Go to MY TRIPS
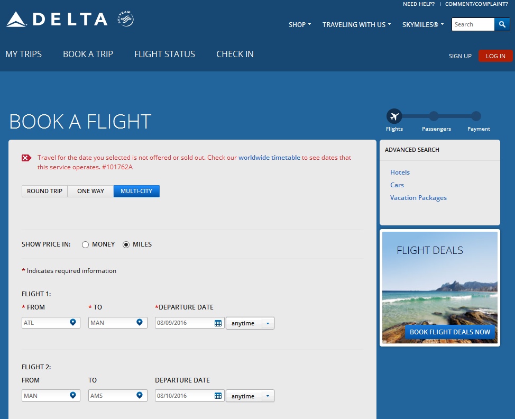515x419 pixels. coord(23,54)
